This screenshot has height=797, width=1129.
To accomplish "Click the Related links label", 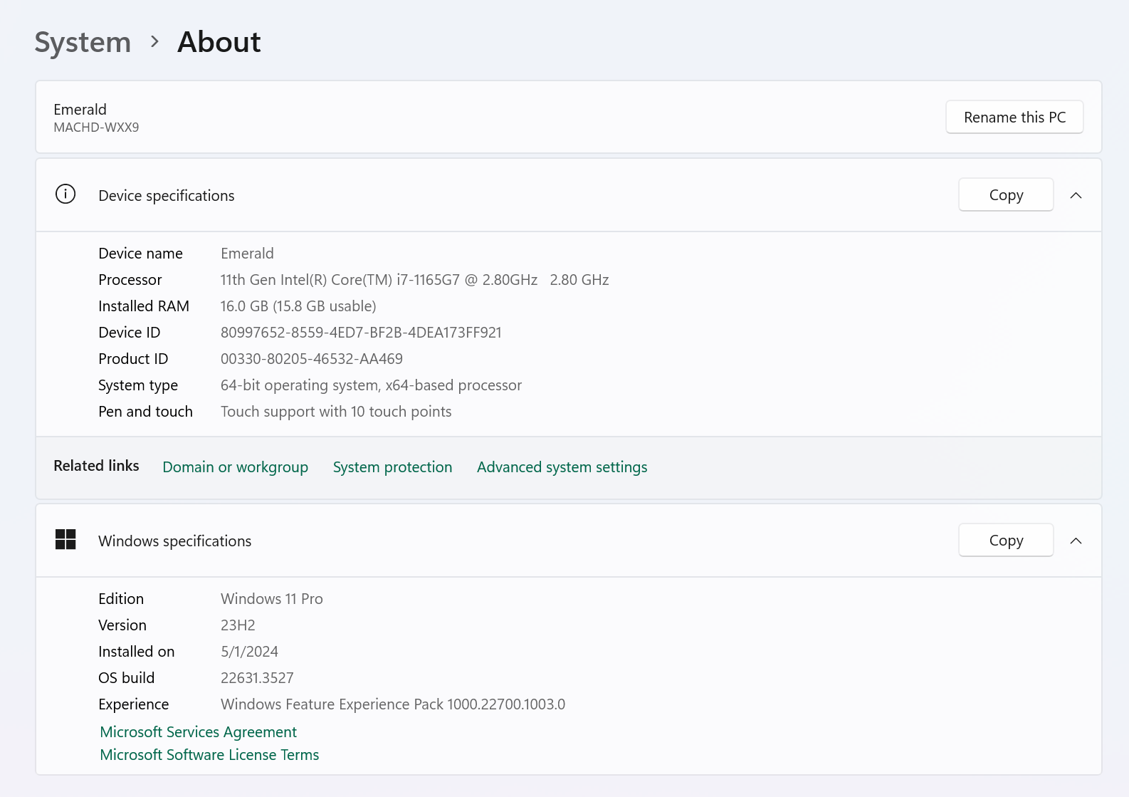I will coord(96,466).
